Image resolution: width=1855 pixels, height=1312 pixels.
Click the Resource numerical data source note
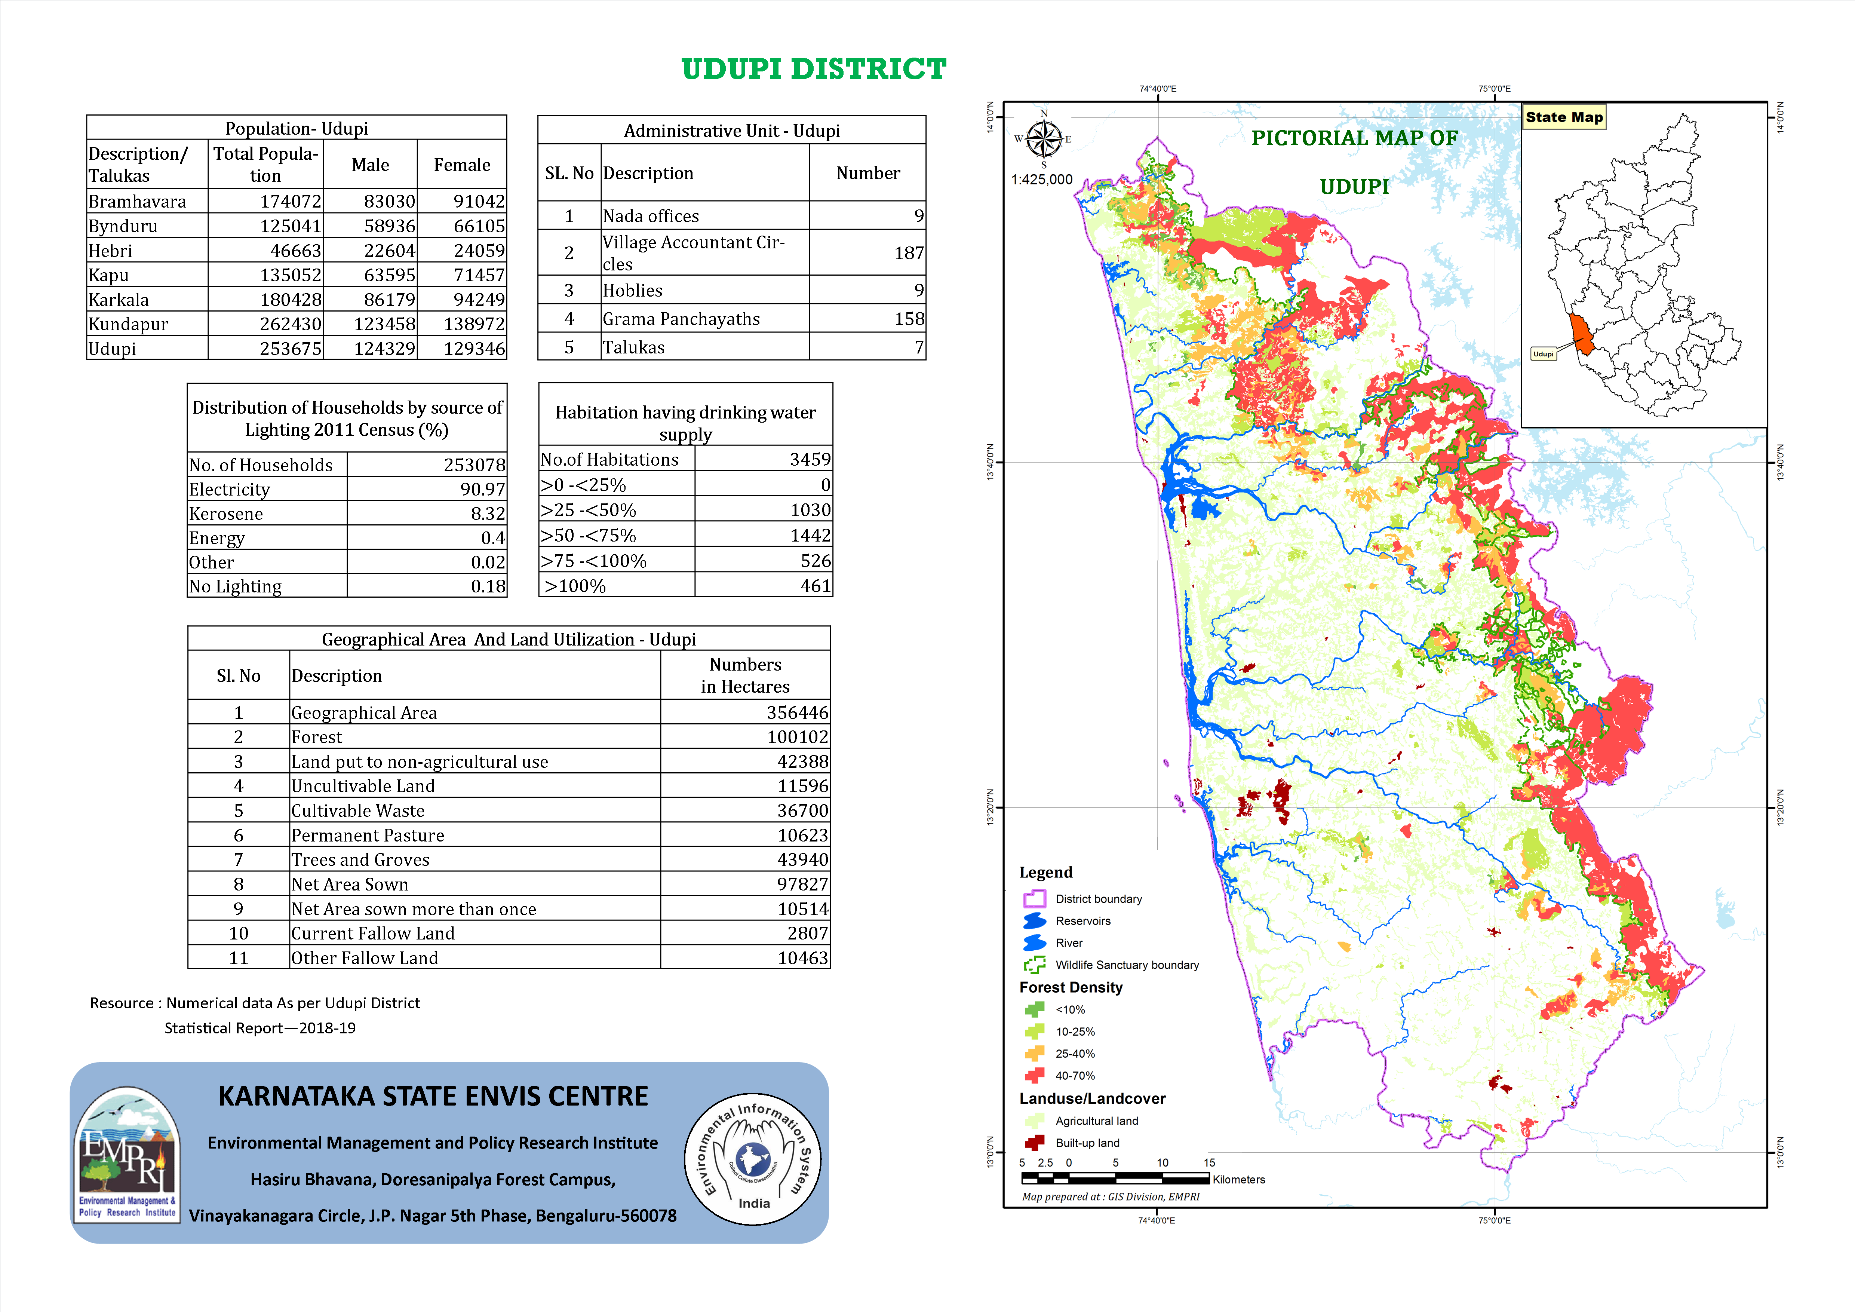click(x=255, y=1015)
